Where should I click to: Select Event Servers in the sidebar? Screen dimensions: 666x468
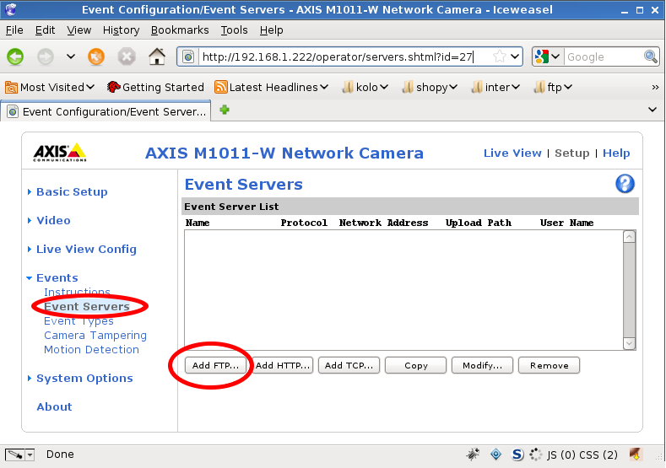pos(87,306)
